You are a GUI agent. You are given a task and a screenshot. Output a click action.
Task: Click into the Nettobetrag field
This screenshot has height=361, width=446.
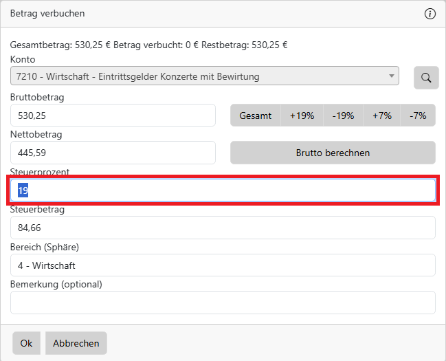pos(113,153)
